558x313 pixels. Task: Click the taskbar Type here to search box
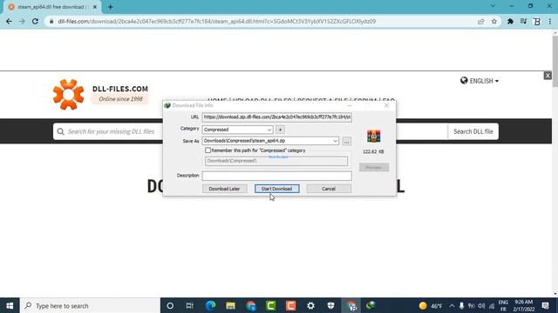tap(90, 305)
